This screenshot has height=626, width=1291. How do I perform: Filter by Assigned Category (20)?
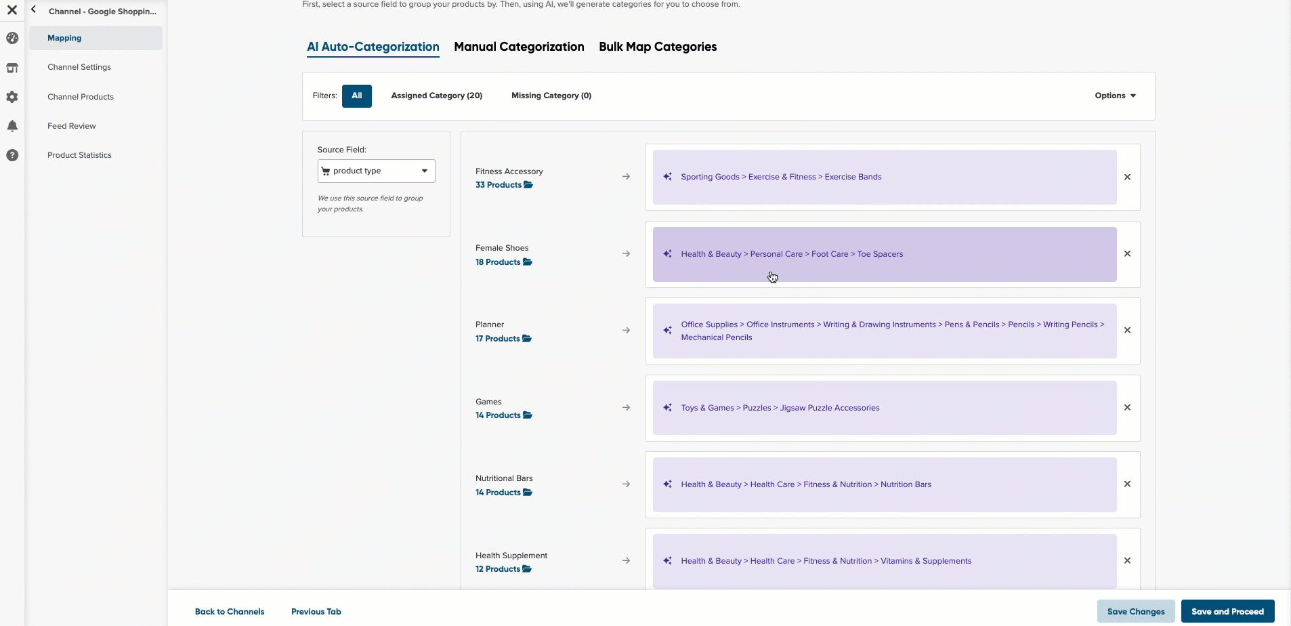point(437,96)
